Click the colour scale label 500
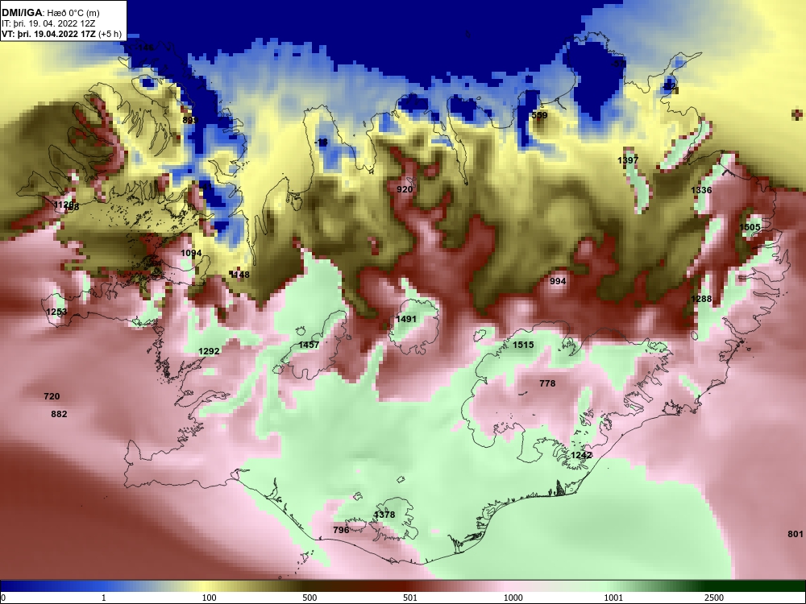The width and height of the screenshot is (806, 604). 310,598
